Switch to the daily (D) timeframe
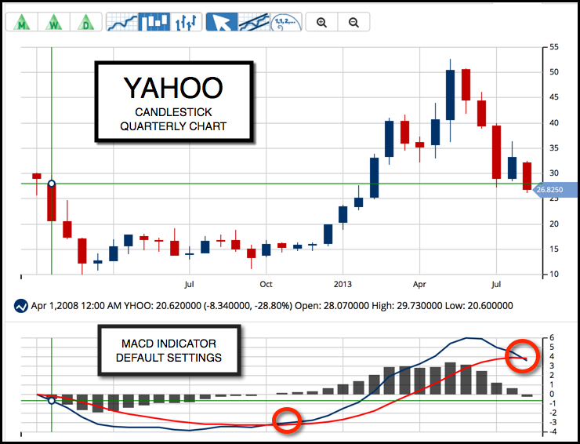Image resolution: width=580 pixels, height=444 pixels. (85, 22)
